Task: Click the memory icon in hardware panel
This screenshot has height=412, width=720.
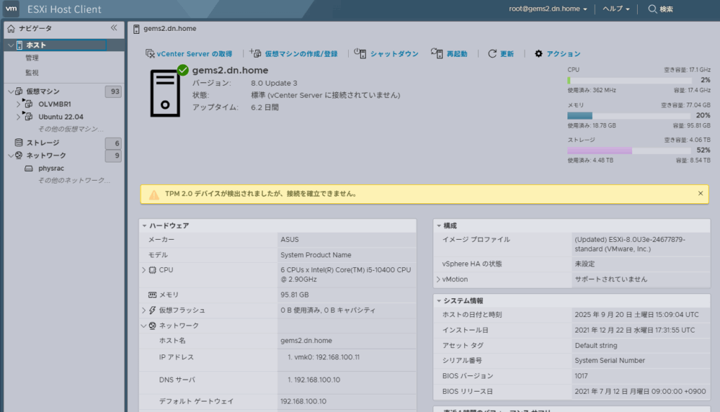Action: tap(153, 295)
